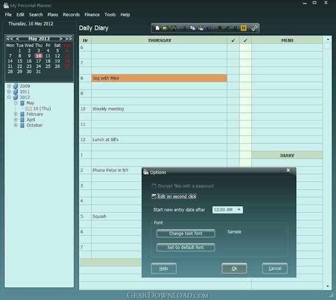Viewport: 336px width, 300px height.
Task: Jump back one year with double-arrow
Action: click(10, 39)
